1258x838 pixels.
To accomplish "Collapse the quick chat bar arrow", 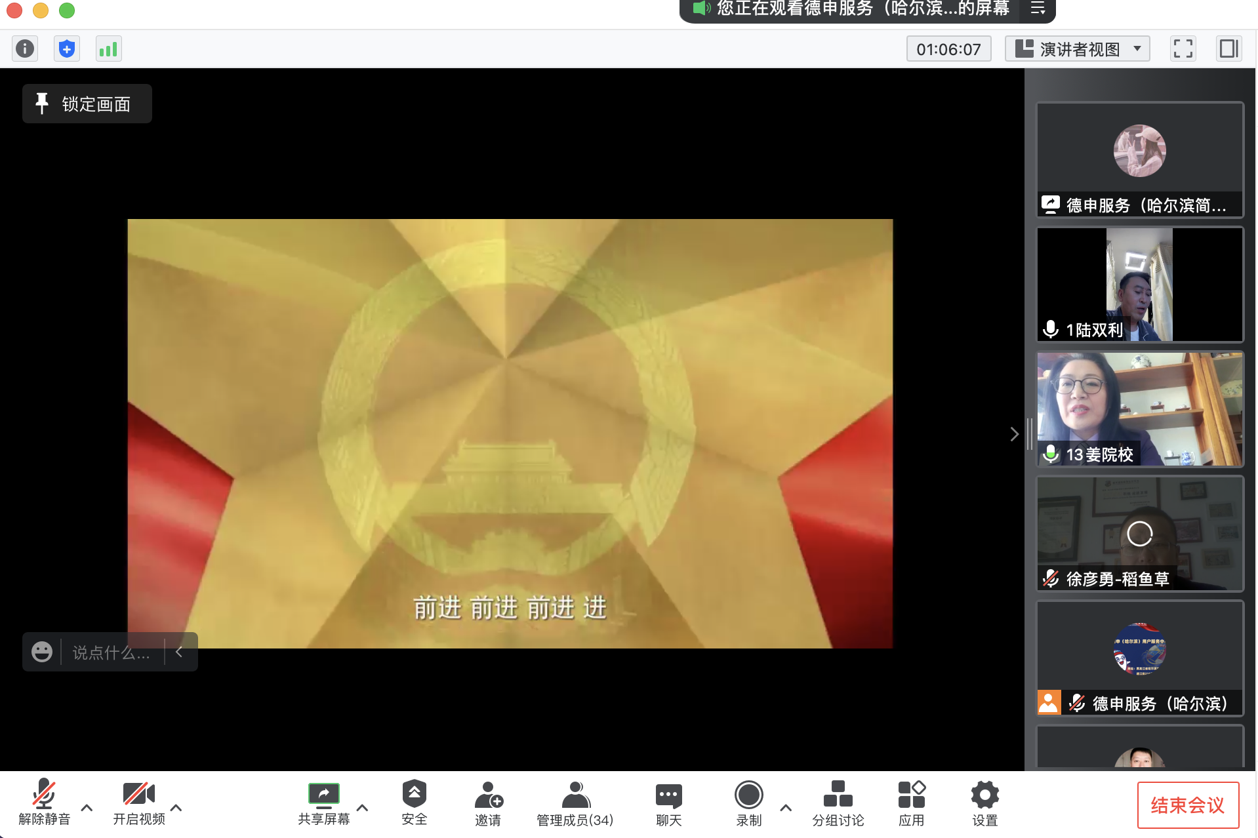I will (179, 652).
